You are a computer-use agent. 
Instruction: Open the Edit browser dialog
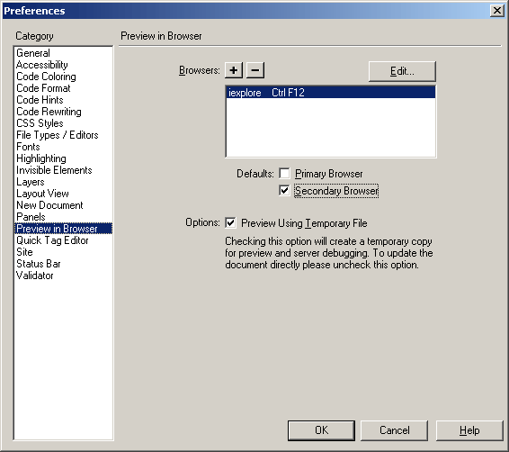402,71
